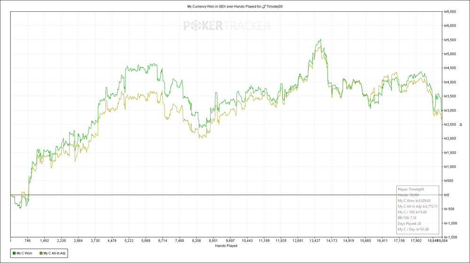
Task: Click the green My C Won legend swatch
Action: pyautogui.click(x=14, y=254)
